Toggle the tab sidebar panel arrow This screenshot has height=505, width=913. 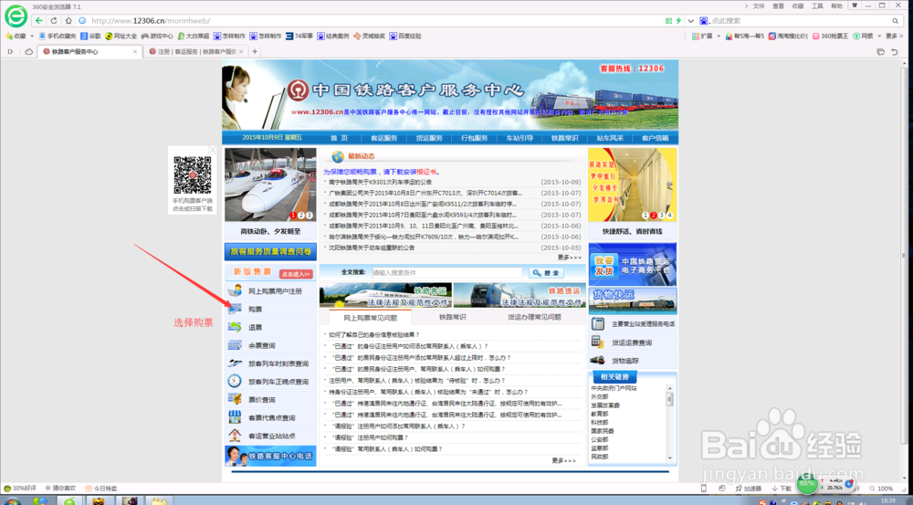(10, 51)
